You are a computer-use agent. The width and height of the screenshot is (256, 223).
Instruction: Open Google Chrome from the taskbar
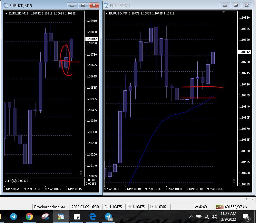point(29,217)
